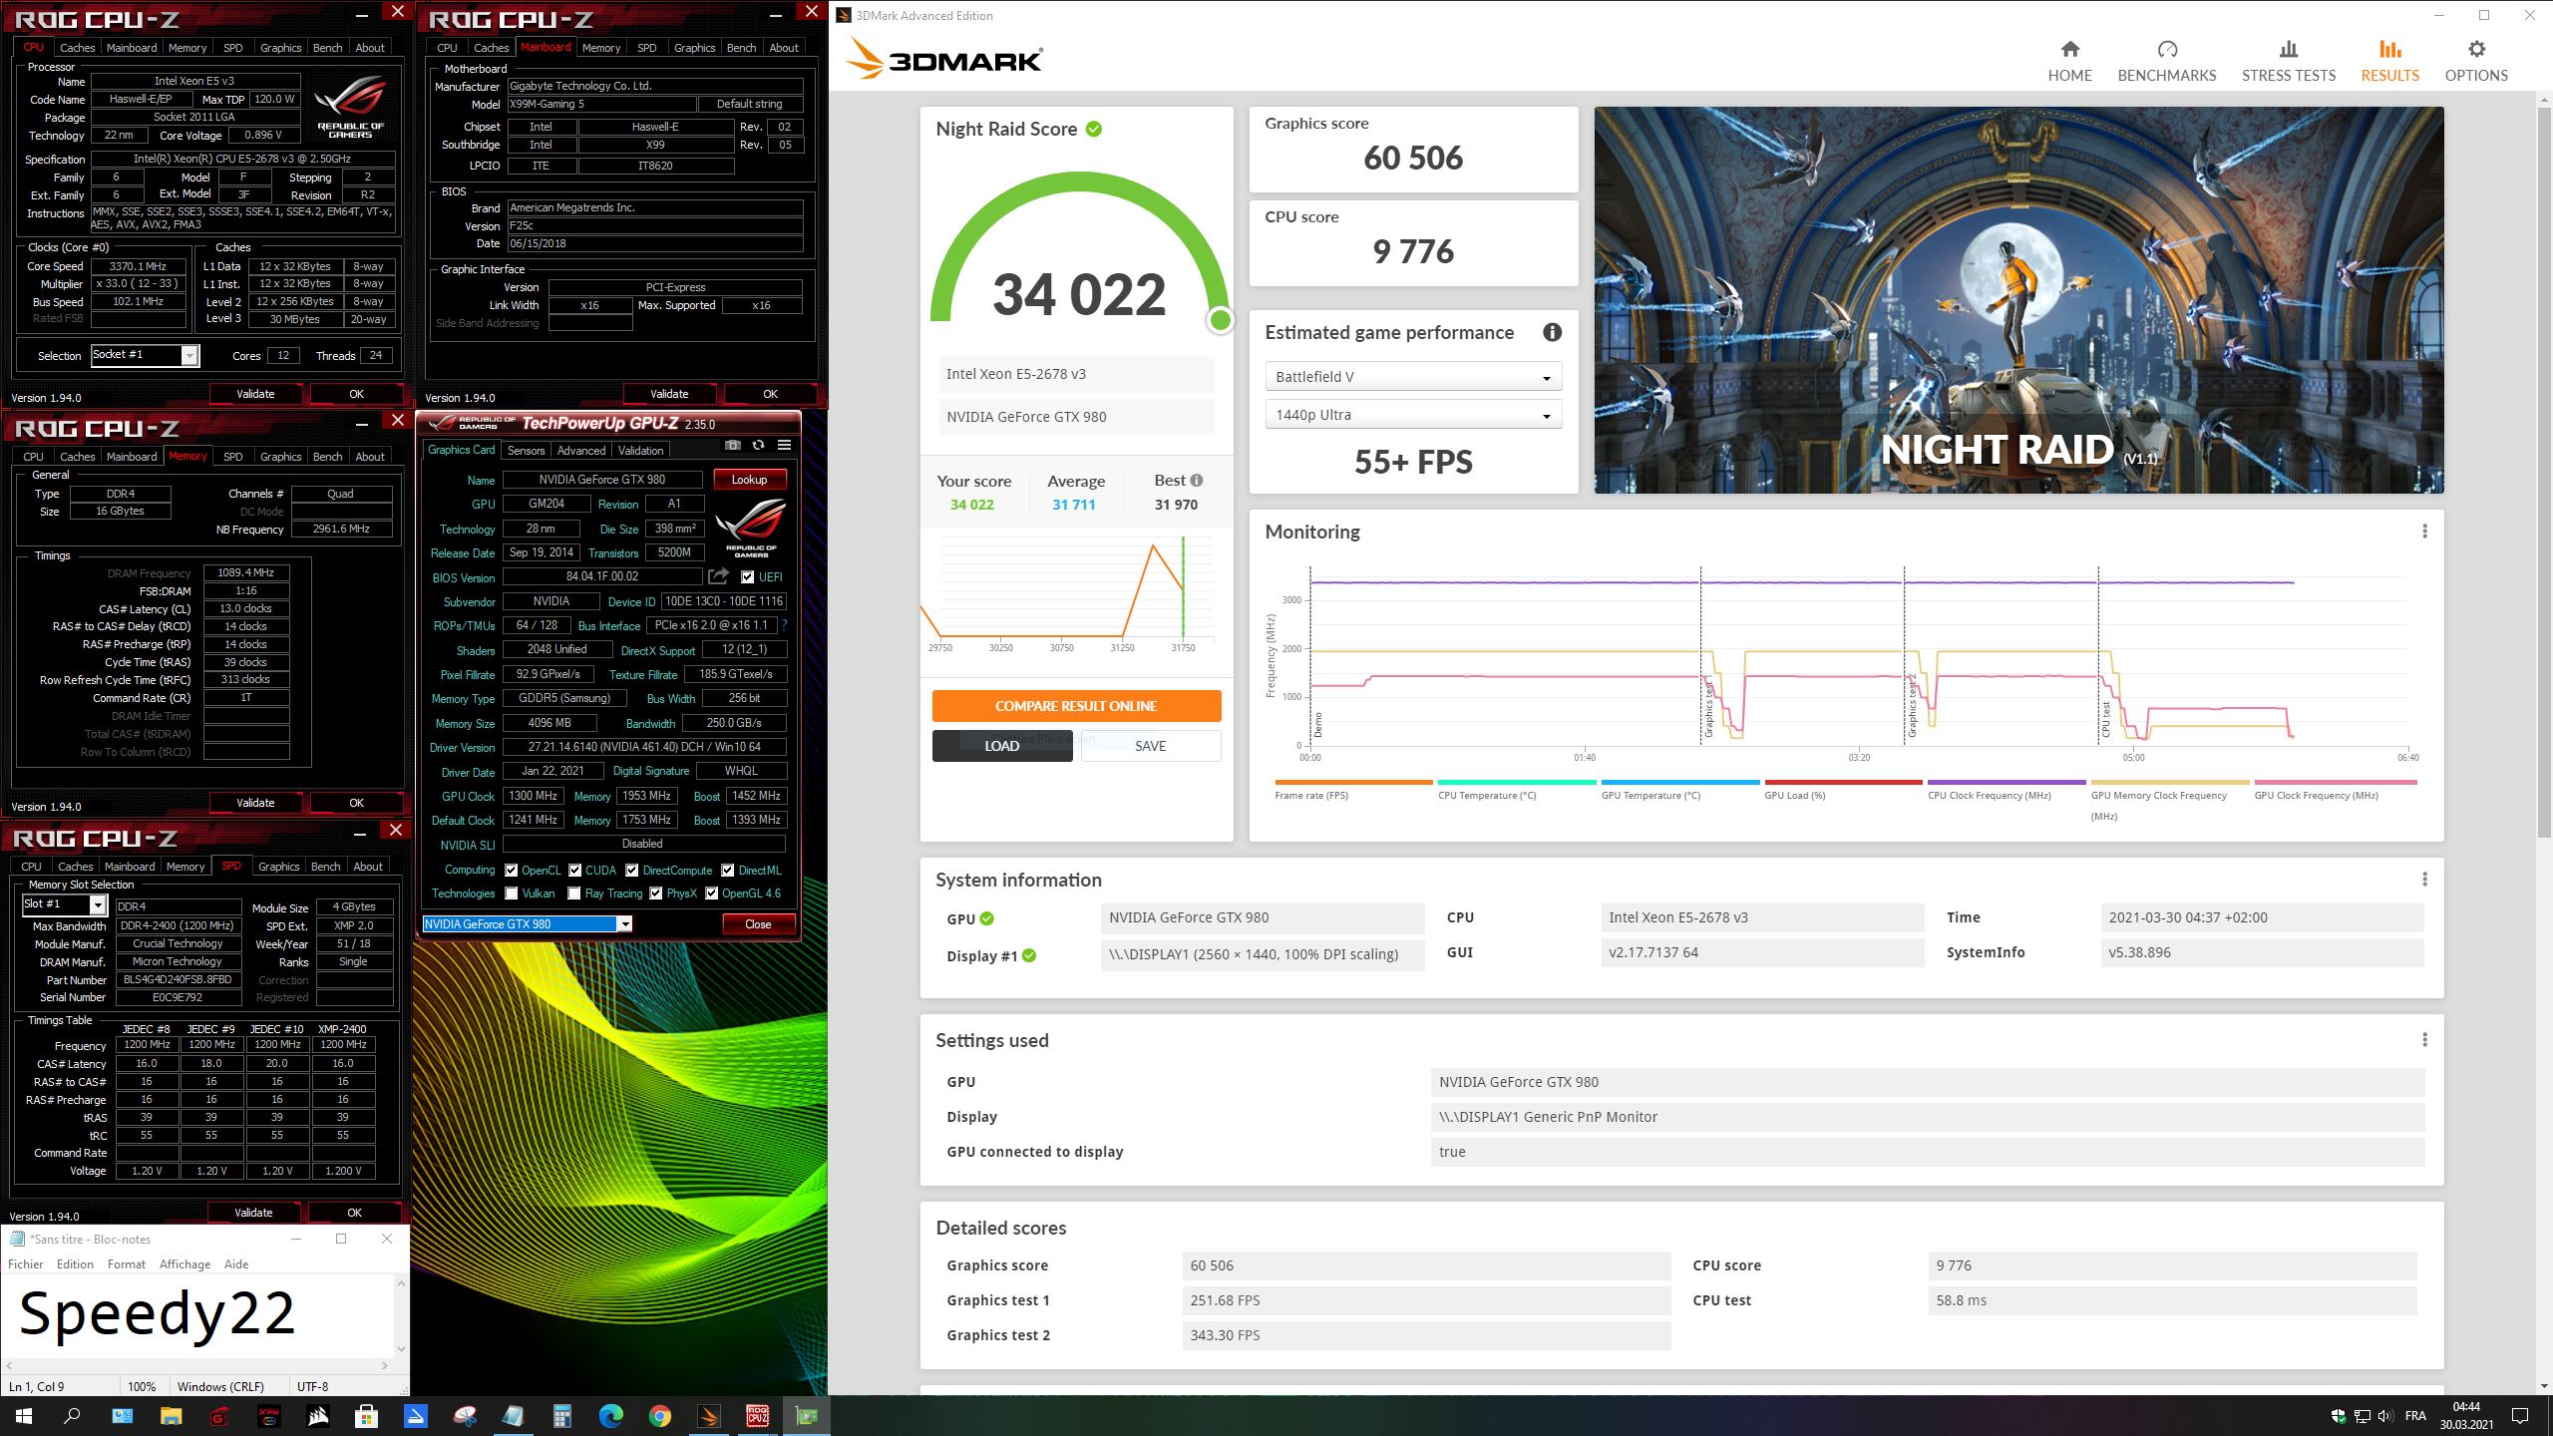Image resolution: width=2553 pixels, height=1436 pixels.
Task: Click the Estimated game performance info icon
Action: [1552, 332]
